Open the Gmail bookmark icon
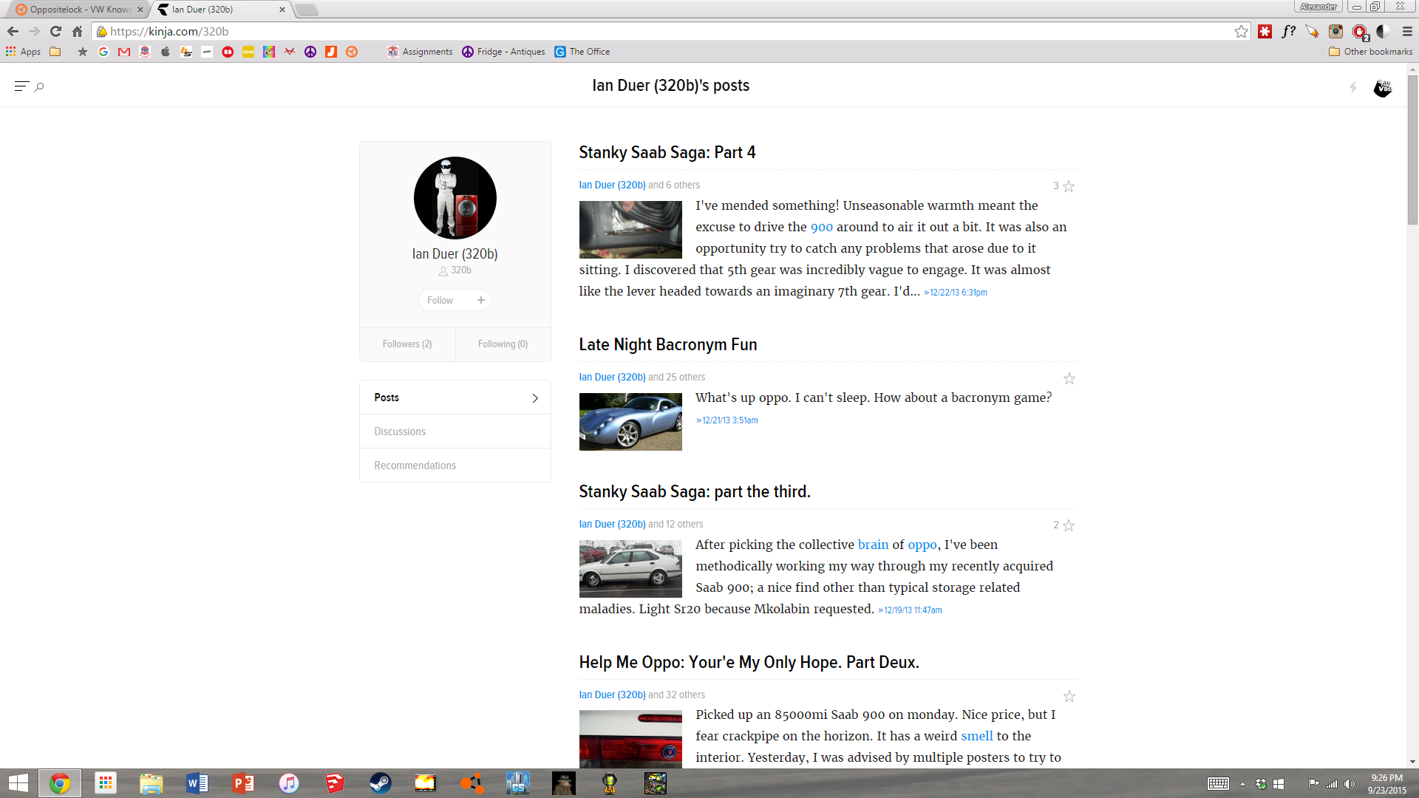The image size is (1419, 798). pyautogui.click(x=124, y=52)
